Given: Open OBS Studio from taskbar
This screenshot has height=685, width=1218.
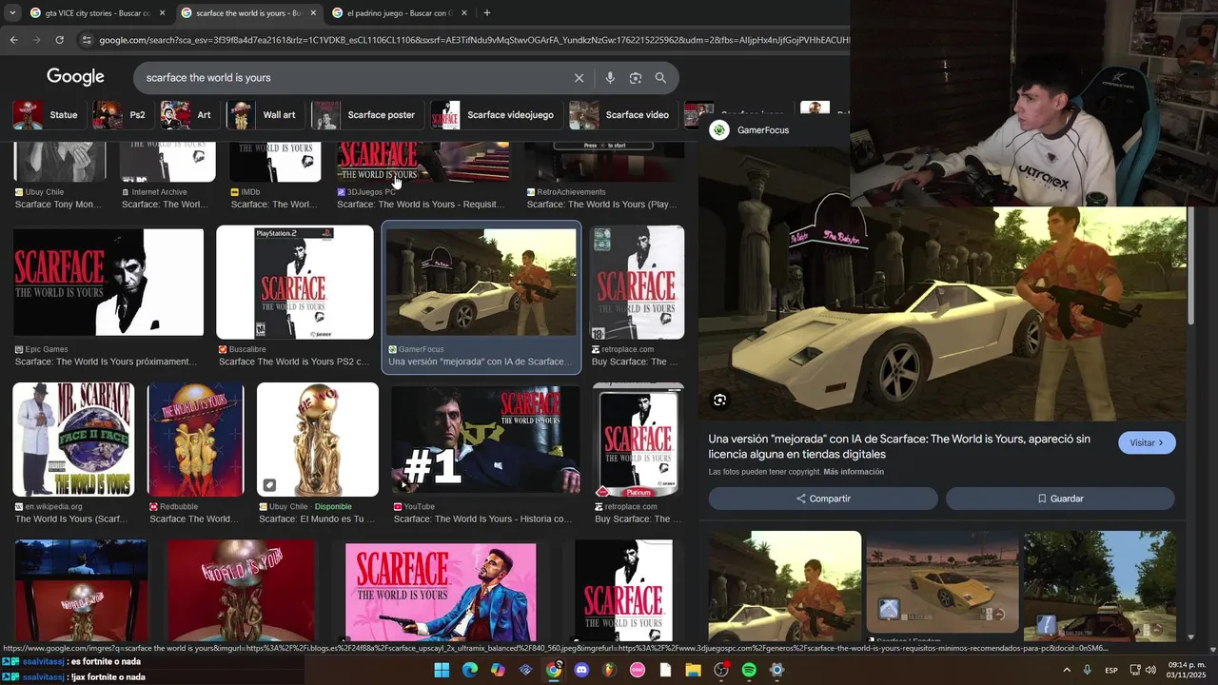Looking at the screenshot, I should (721, 670).
